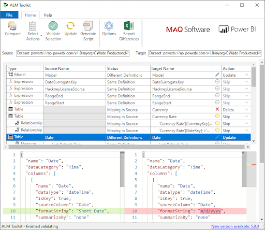Viewport: 265px width, 230px height.
Task: Click the skip icon for RangeStart row
Action: 217,102
